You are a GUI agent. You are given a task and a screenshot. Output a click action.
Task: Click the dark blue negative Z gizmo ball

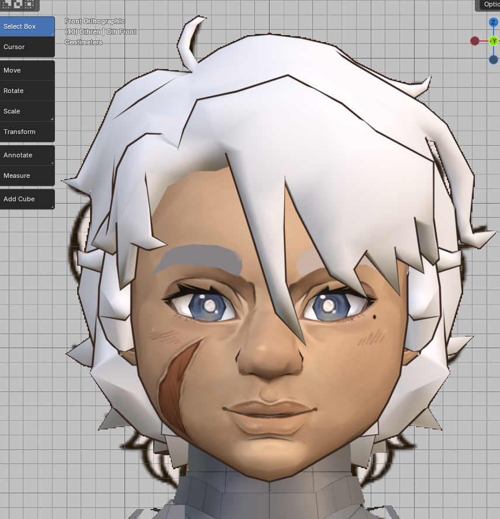[x=494, y=60]
